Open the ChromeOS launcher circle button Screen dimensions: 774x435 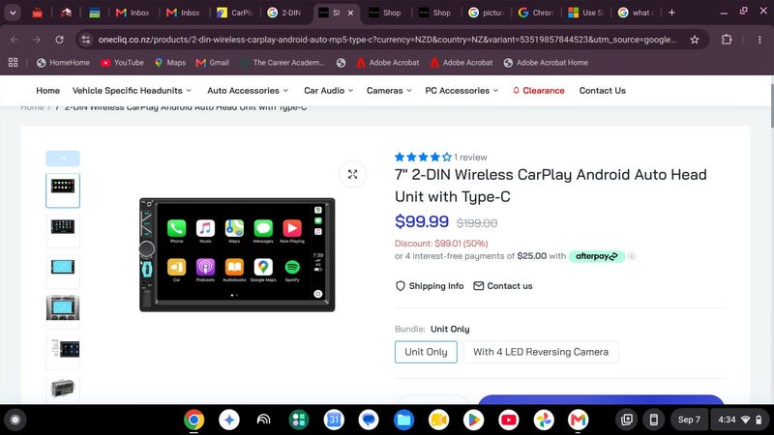[x=15, y=420]
